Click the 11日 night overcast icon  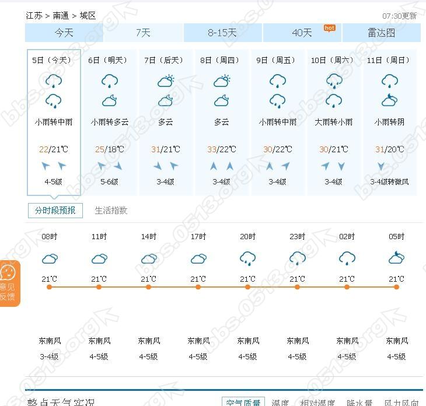389,100
